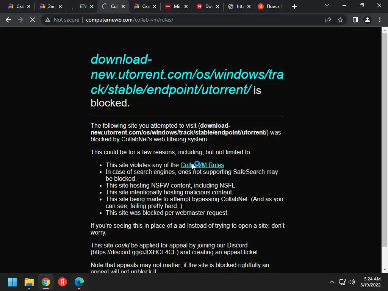Screen dimensions: 388x291
Task: Click the Not secure warning icon
Action: pyautogui.click(x=47, y=20)
